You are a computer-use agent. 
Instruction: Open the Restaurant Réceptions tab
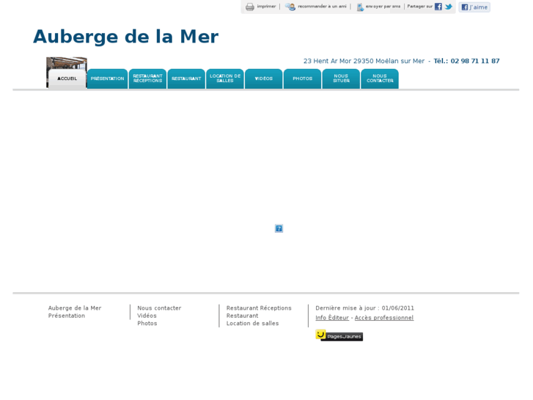(147, 79)
